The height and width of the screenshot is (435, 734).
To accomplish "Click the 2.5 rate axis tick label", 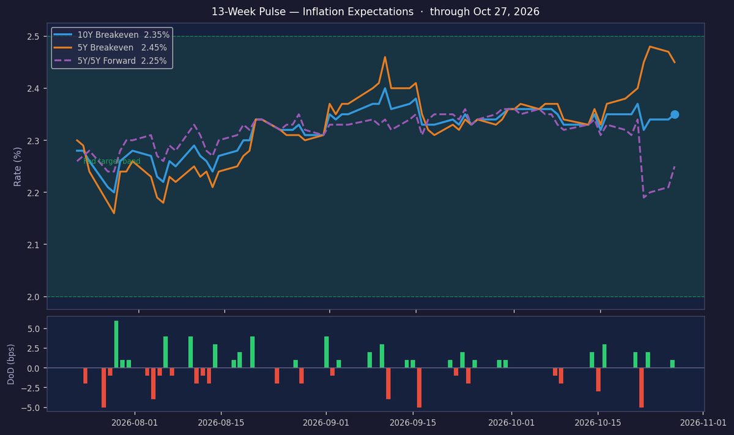I will click(35, 37).
